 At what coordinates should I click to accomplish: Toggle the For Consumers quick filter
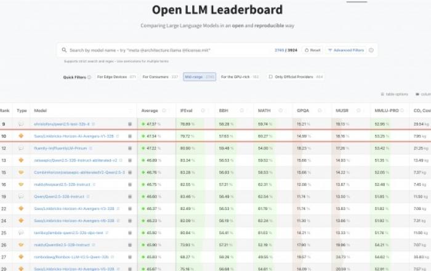coord(160,77)
